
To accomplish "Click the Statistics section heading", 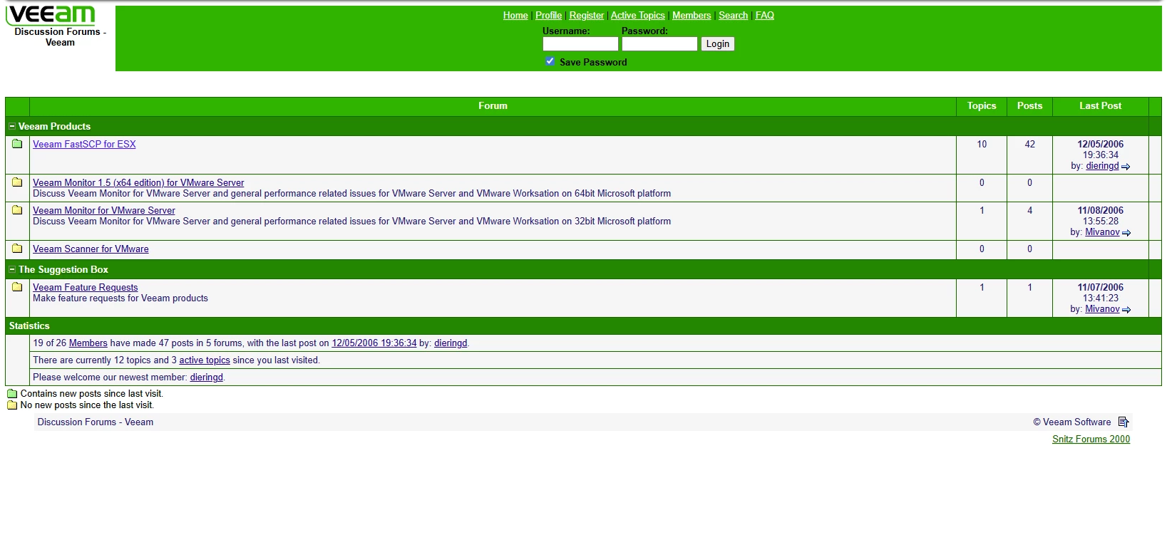I will pyautogui.click(x=29, y=326).
